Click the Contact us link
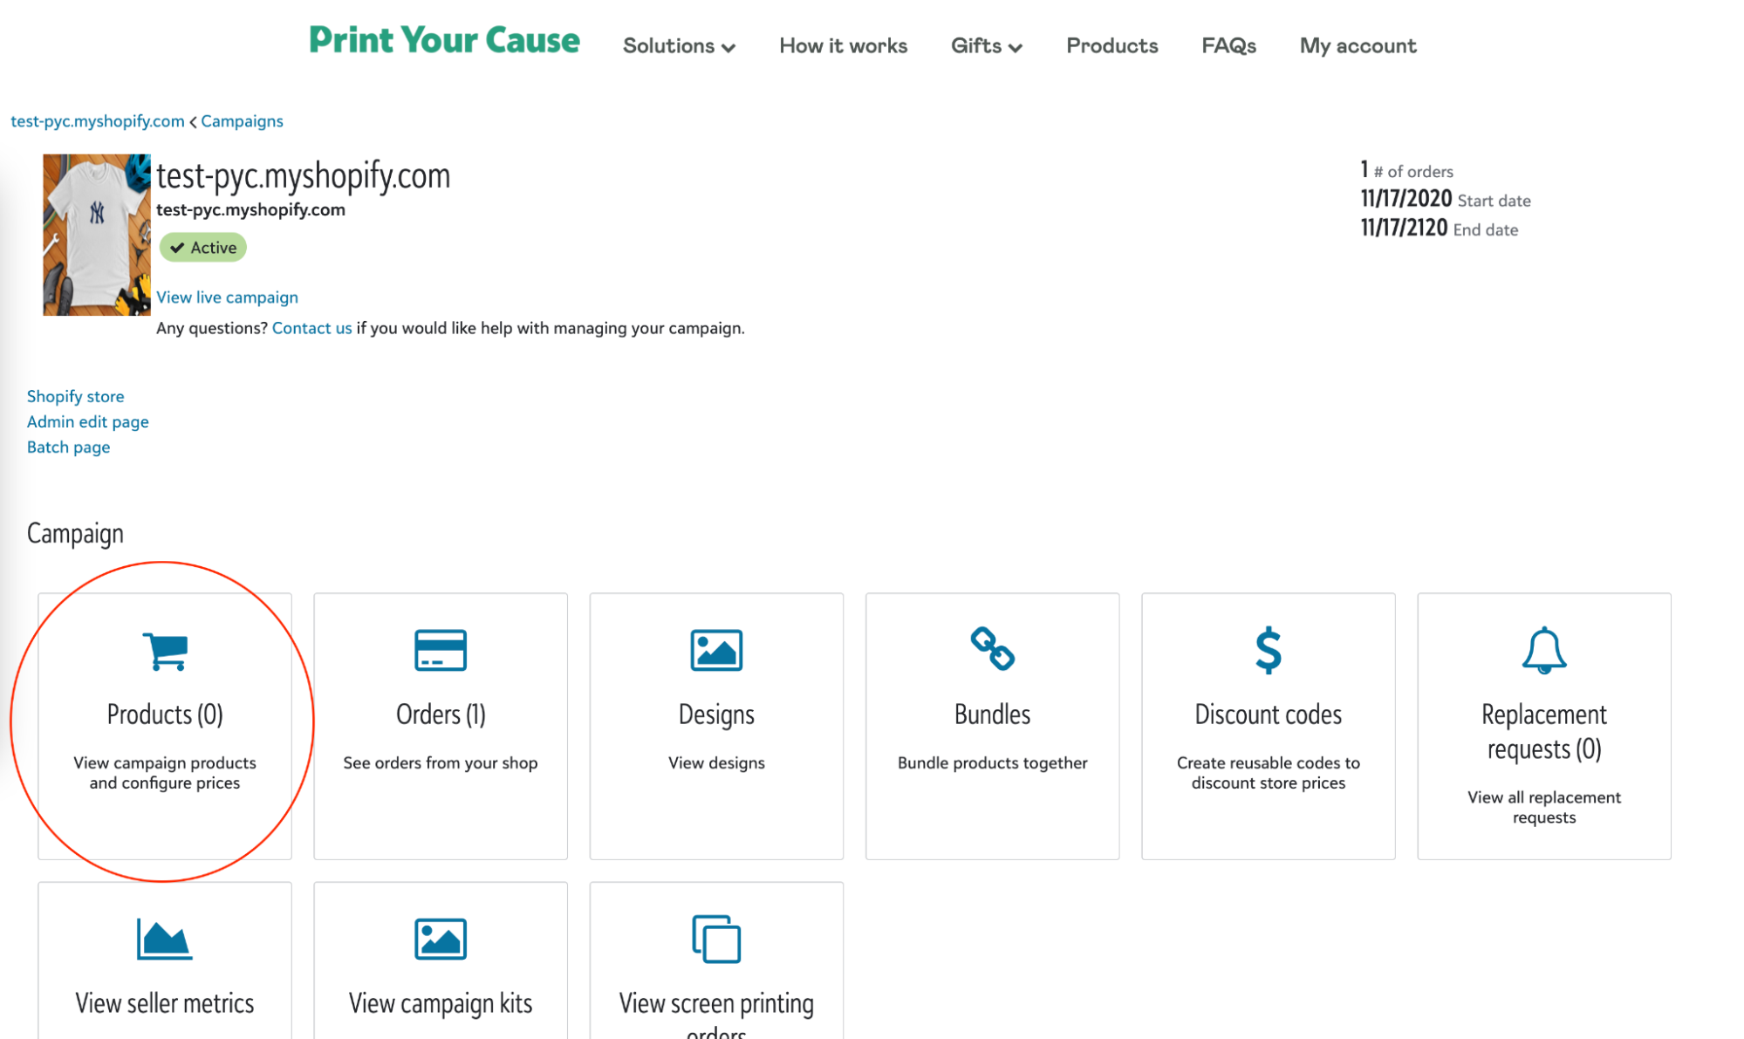 pyautogui.click(x=311, y=328)
